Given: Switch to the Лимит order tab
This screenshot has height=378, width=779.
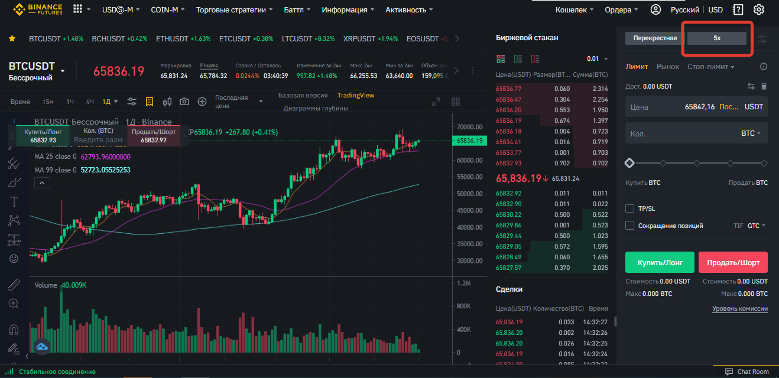Looking at the screenshot, I should [x=637, y=67].
